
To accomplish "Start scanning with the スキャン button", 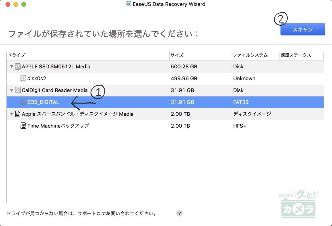I will (303, 29).
